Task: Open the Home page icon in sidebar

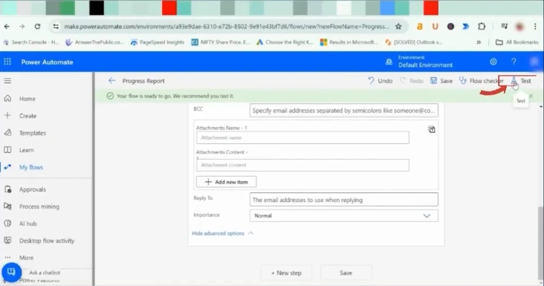Action: tap(7, 99)
